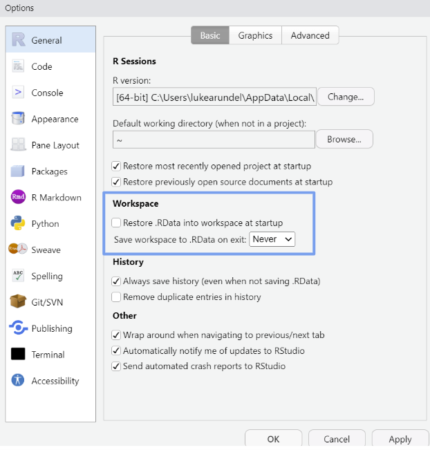Viewport: 430px width, 450px height.
Task: Enable Restore .RData into workspace at startup
Action: pyautogui.click(x=116, y=223)
